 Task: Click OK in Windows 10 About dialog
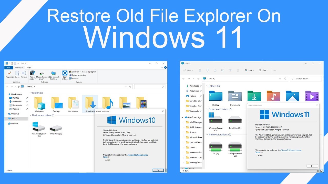158,170
